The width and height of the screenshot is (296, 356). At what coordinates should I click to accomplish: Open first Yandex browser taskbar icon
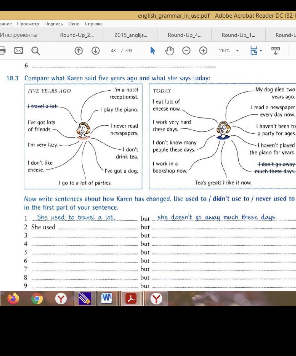pyautogui.click(x=61, y=299)
